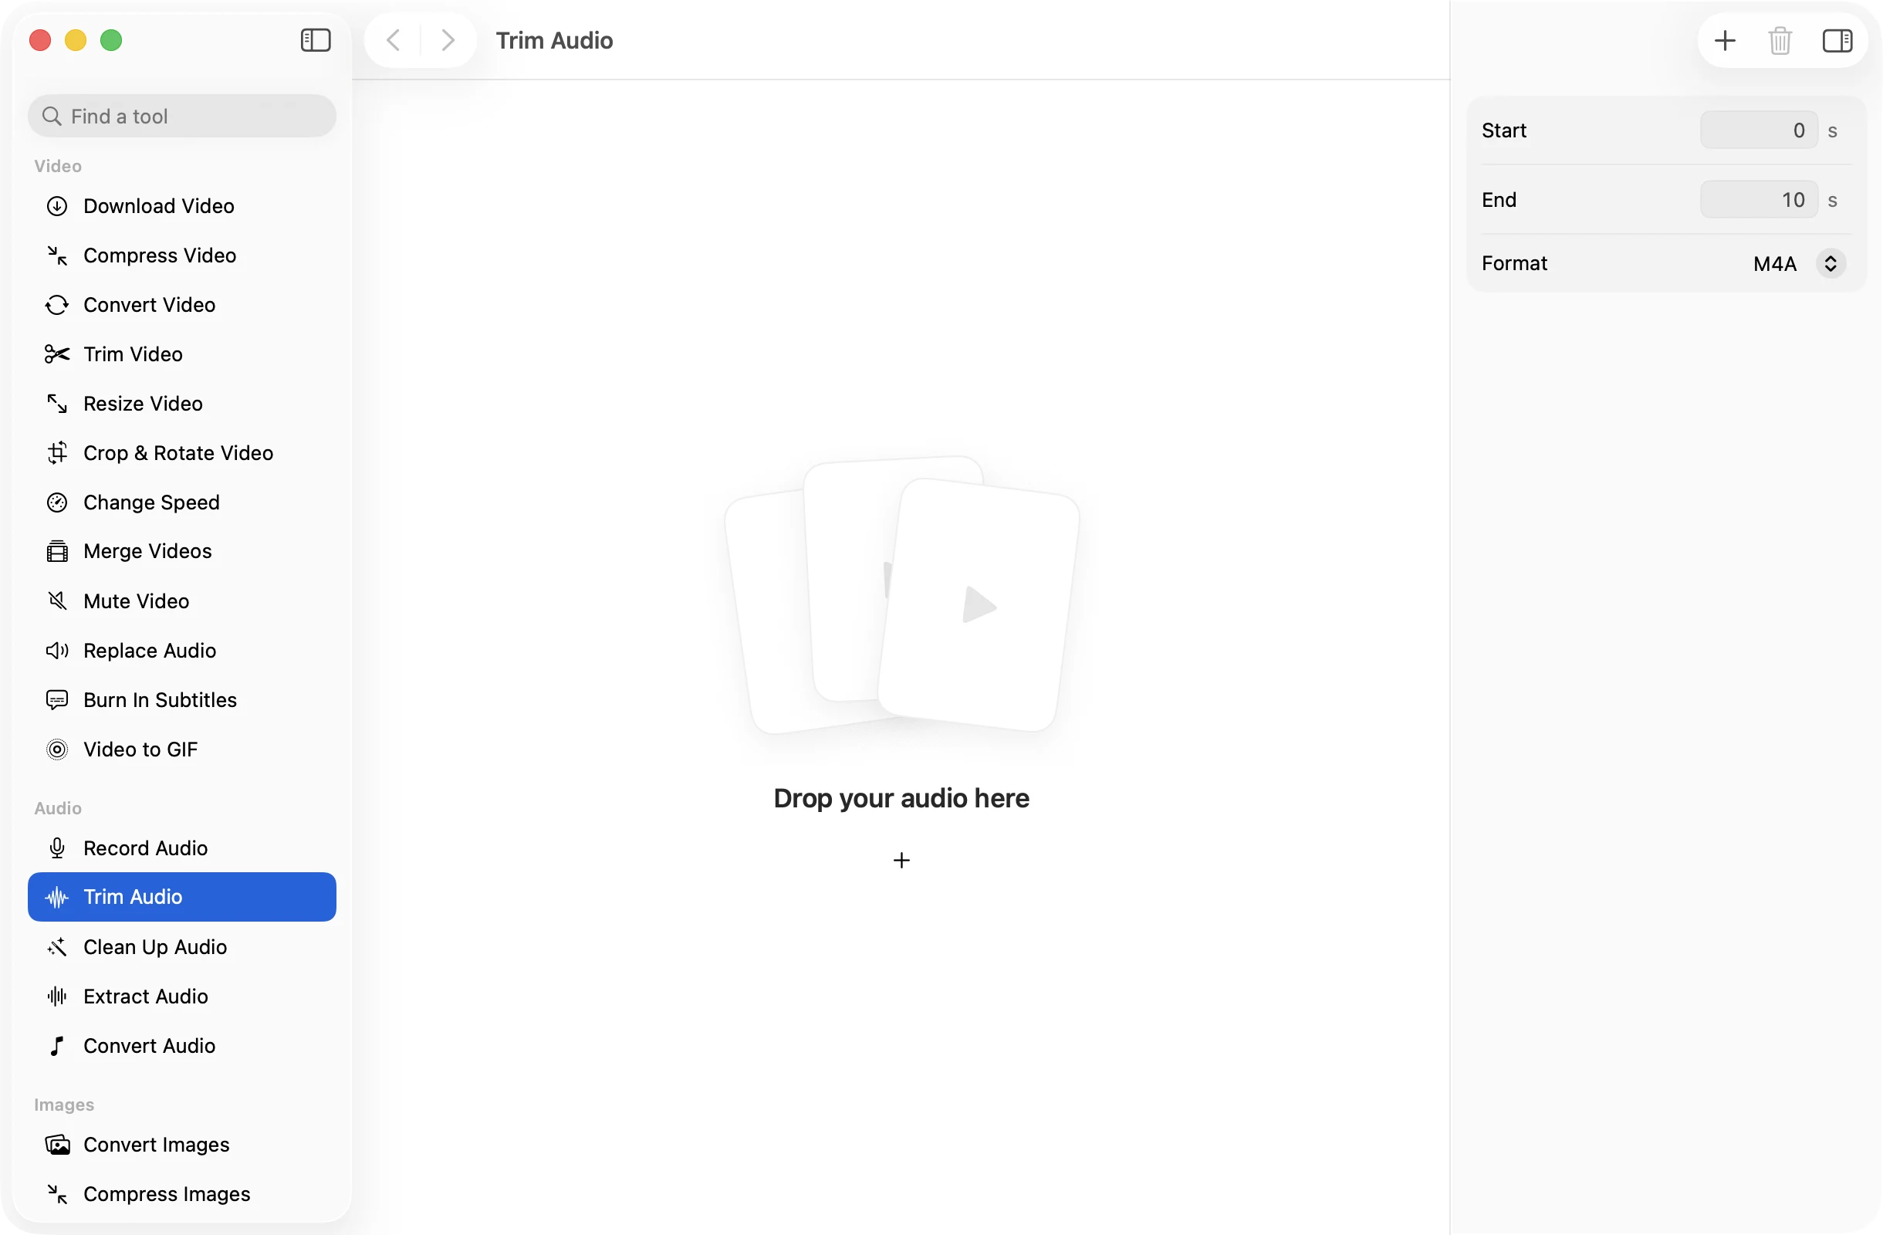The width and height of the screenshot is (1883, 1235).
Task: Toggle the right inspector panel icon
Action: click(x=1837, y=40)
